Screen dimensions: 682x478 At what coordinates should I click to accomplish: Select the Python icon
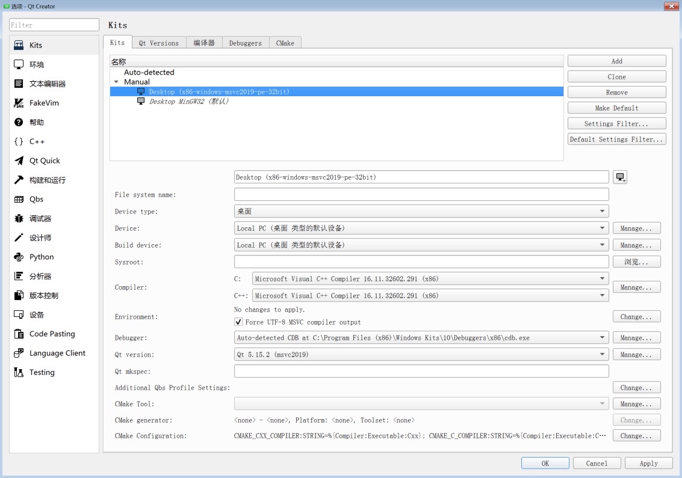(x=19, y=257)
